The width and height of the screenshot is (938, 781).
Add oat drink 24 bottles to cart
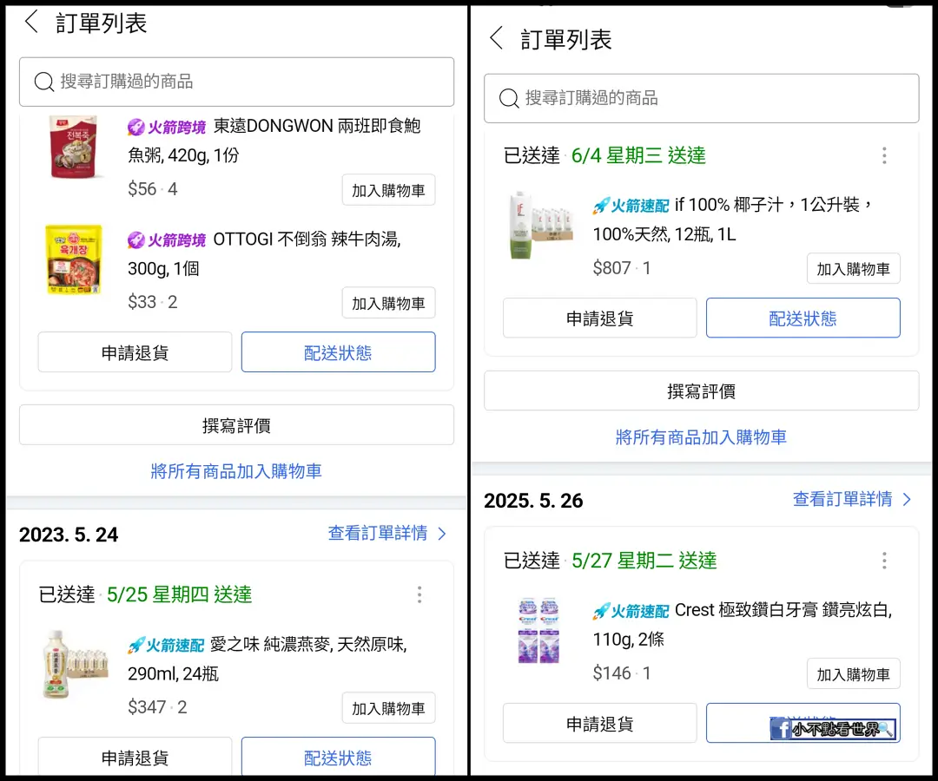tap(388, 708)
